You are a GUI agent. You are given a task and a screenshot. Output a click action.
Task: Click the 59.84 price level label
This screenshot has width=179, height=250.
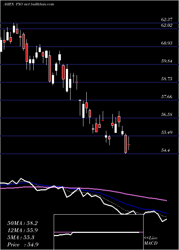point(167,61)
